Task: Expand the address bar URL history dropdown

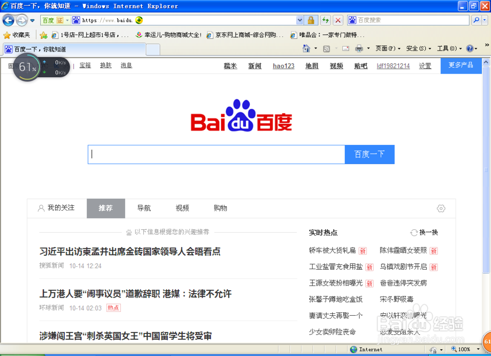Action: (x=300, y=20)
